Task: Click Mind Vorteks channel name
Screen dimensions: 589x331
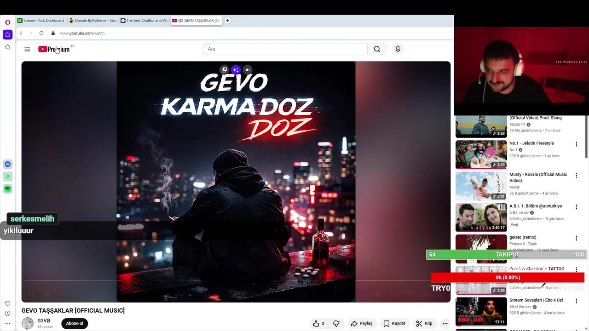Action: [x=520, y=307]
